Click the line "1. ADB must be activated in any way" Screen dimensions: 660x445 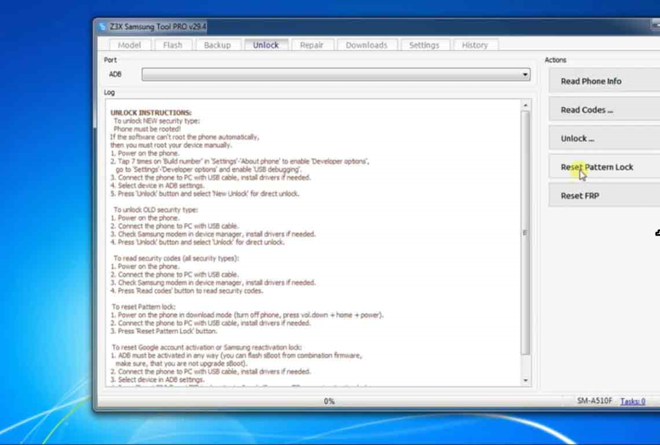[x=236, y=355]
